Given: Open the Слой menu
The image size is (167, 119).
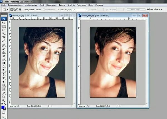Looking at the screenshot, I should [42, 5].
